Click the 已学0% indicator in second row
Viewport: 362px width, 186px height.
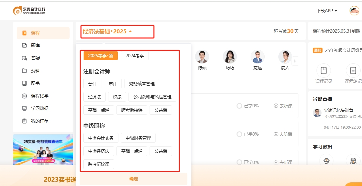(248, 134)
